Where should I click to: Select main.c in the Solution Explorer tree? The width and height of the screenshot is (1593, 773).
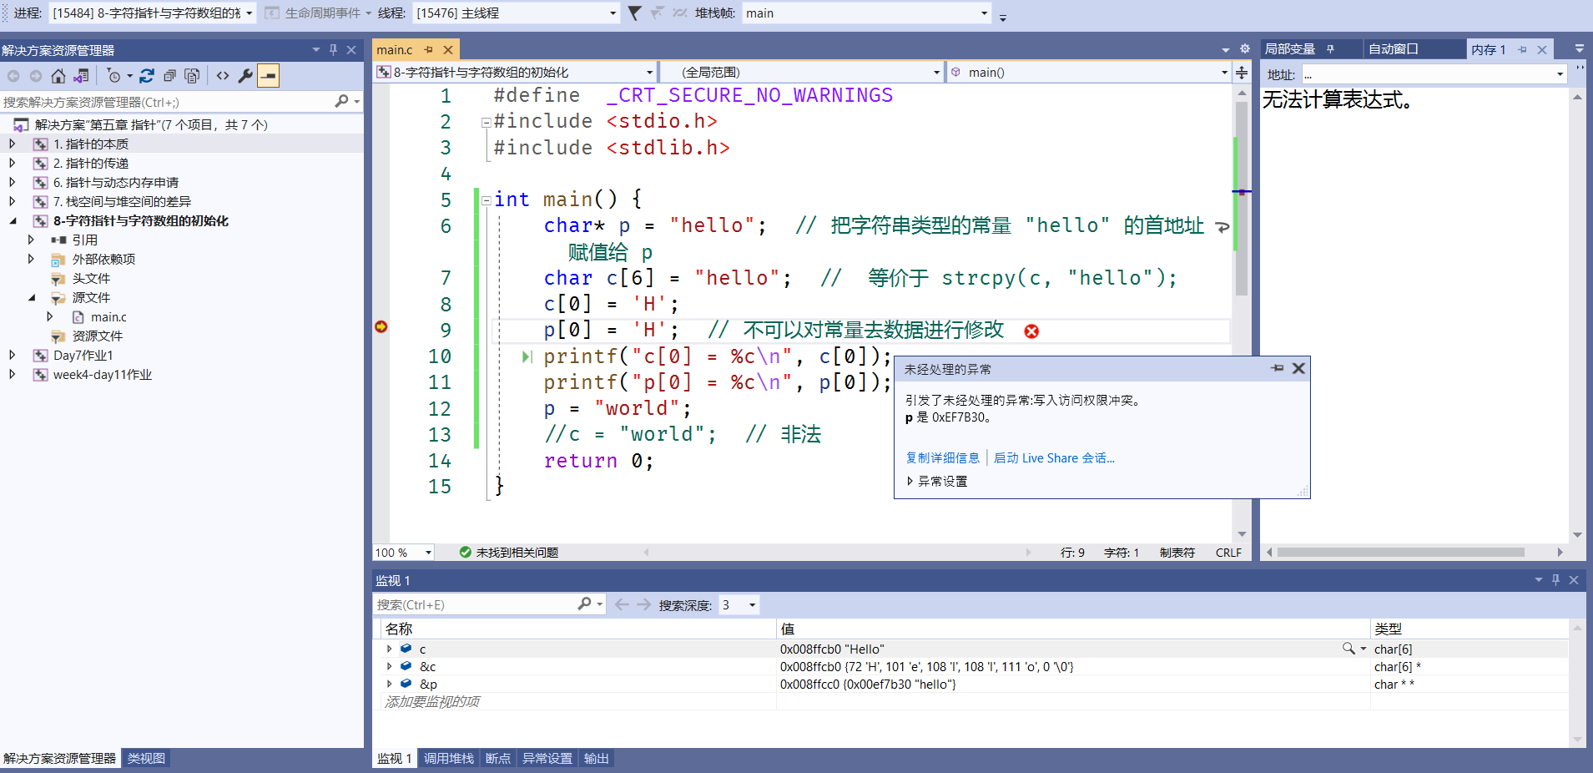(x=108, y=316)
